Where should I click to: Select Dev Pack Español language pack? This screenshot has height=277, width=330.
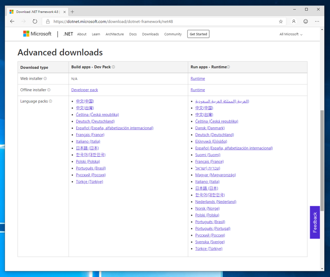pos(115,128)
